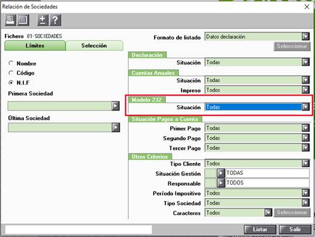This screenshot has width=315, height=237.
Task: Switch to the Límites tab
Action: (x=35, y=45)
